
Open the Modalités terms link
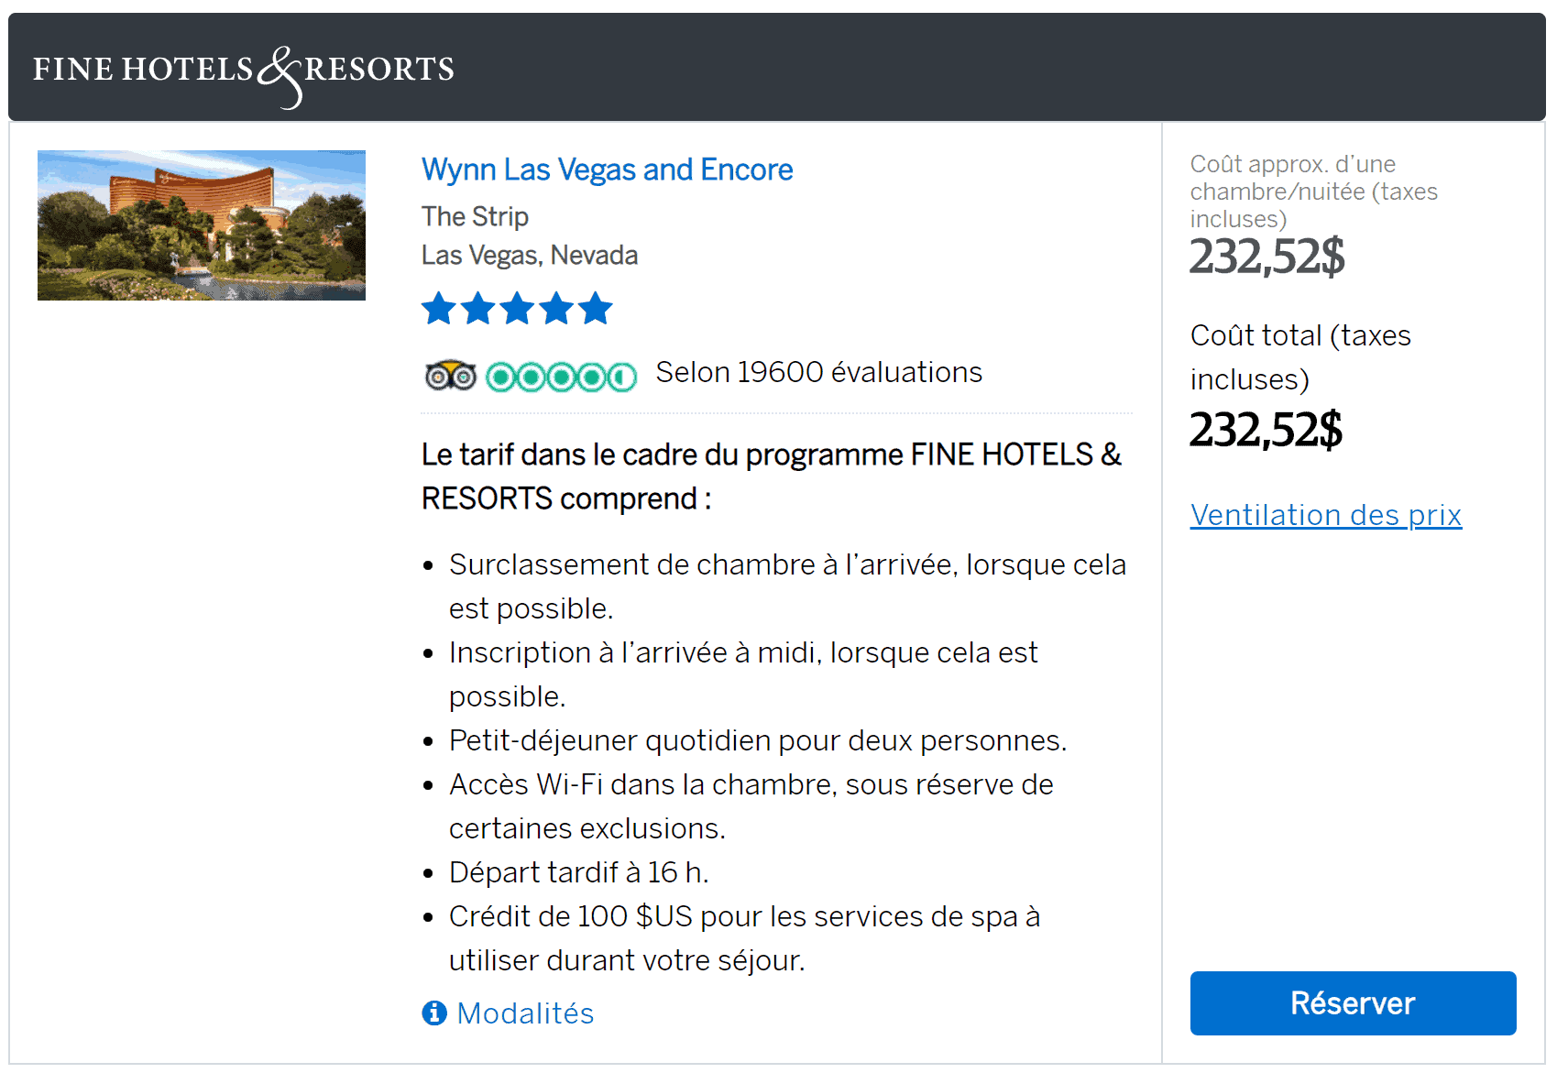(525, 1013)
